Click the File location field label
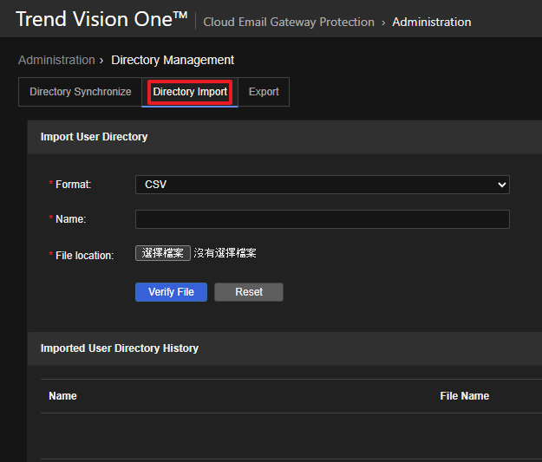This screenshot has height=462, width=542. click(84, 256)
